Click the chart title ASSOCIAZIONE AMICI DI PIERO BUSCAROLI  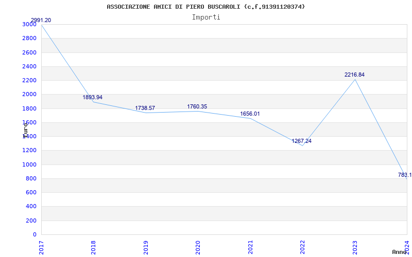pos(205,7)
